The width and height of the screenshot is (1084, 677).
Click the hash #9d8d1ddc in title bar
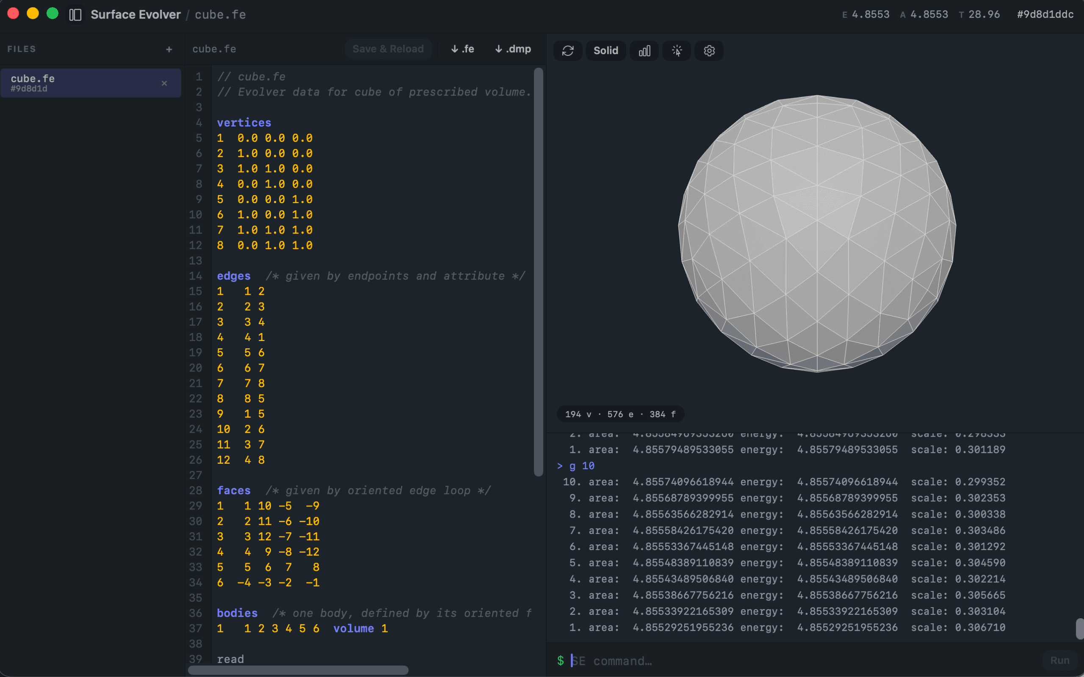click(1045, 15)
